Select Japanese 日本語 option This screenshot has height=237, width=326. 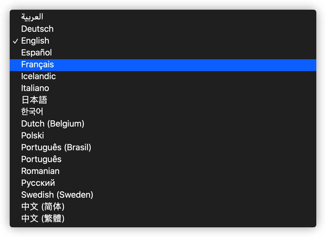pos(163,100)
